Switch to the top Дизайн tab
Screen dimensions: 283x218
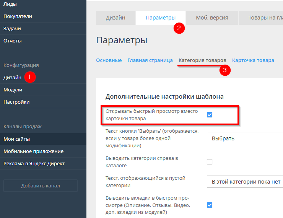coord(115,18)
